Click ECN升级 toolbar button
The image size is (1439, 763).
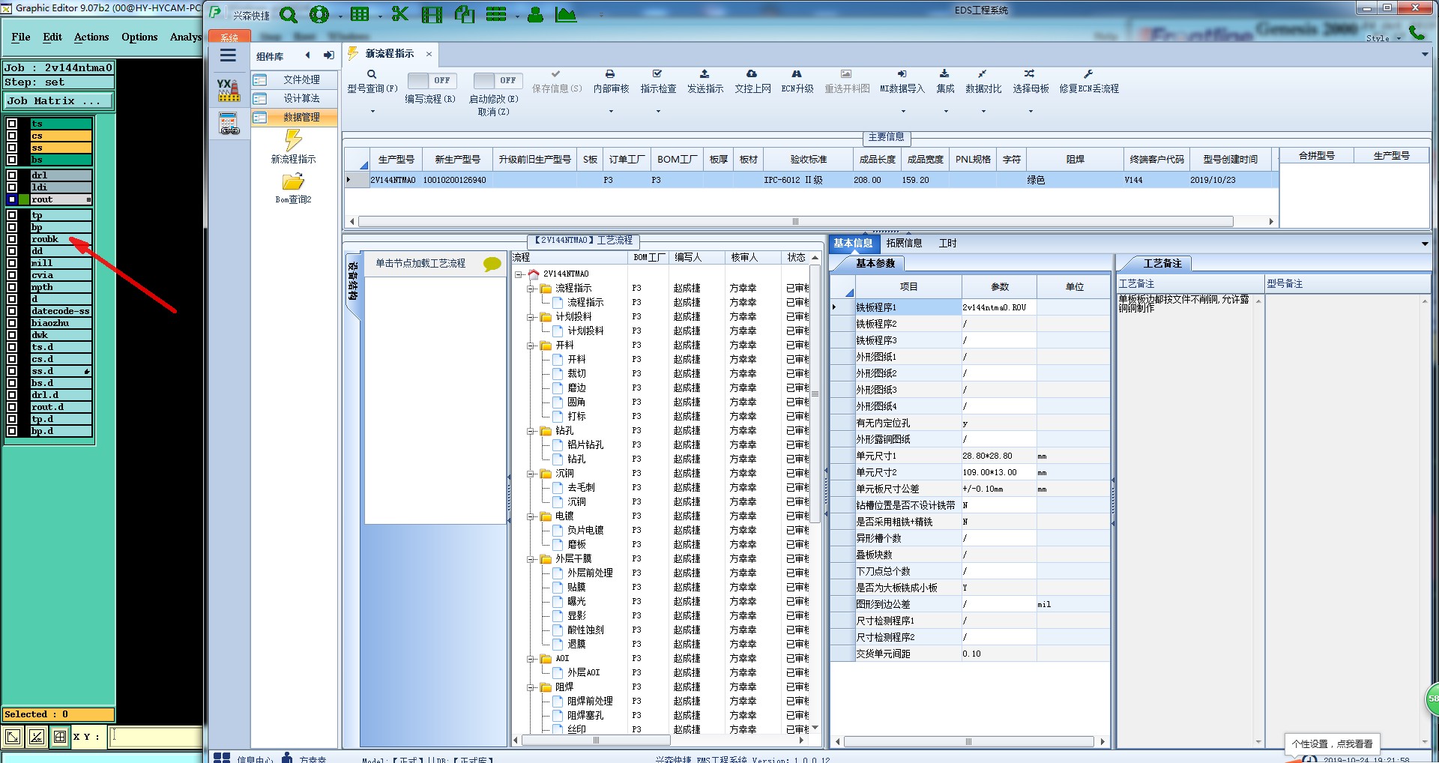point(797,82)
